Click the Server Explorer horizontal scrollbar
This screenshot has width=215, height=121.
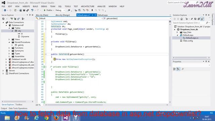click(x=15, y=102)
